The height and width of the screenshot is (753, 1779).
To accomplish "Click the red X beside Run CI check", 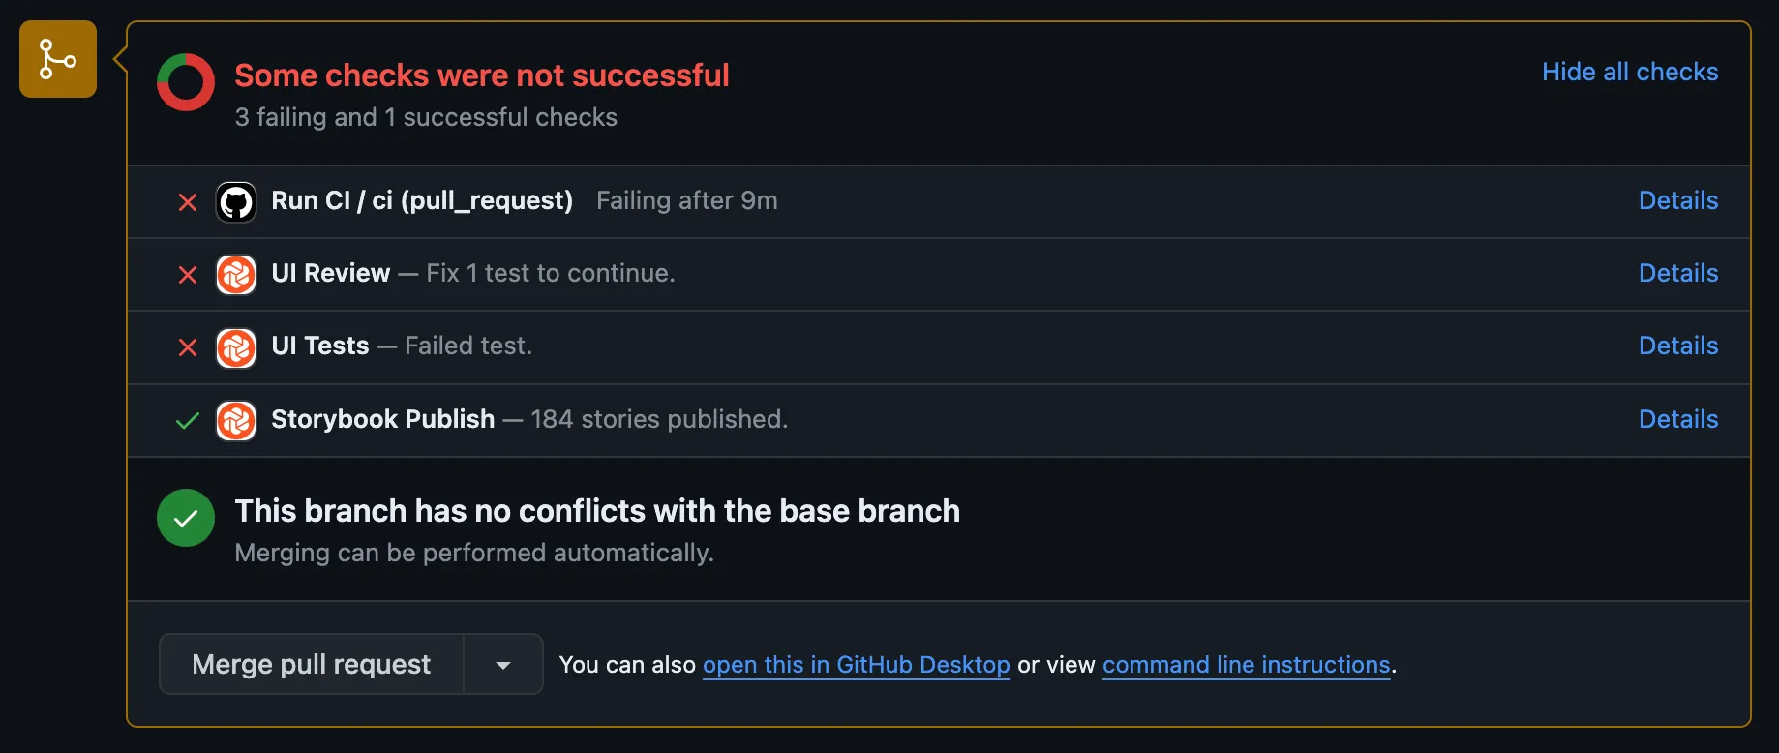I will (186, 201).
